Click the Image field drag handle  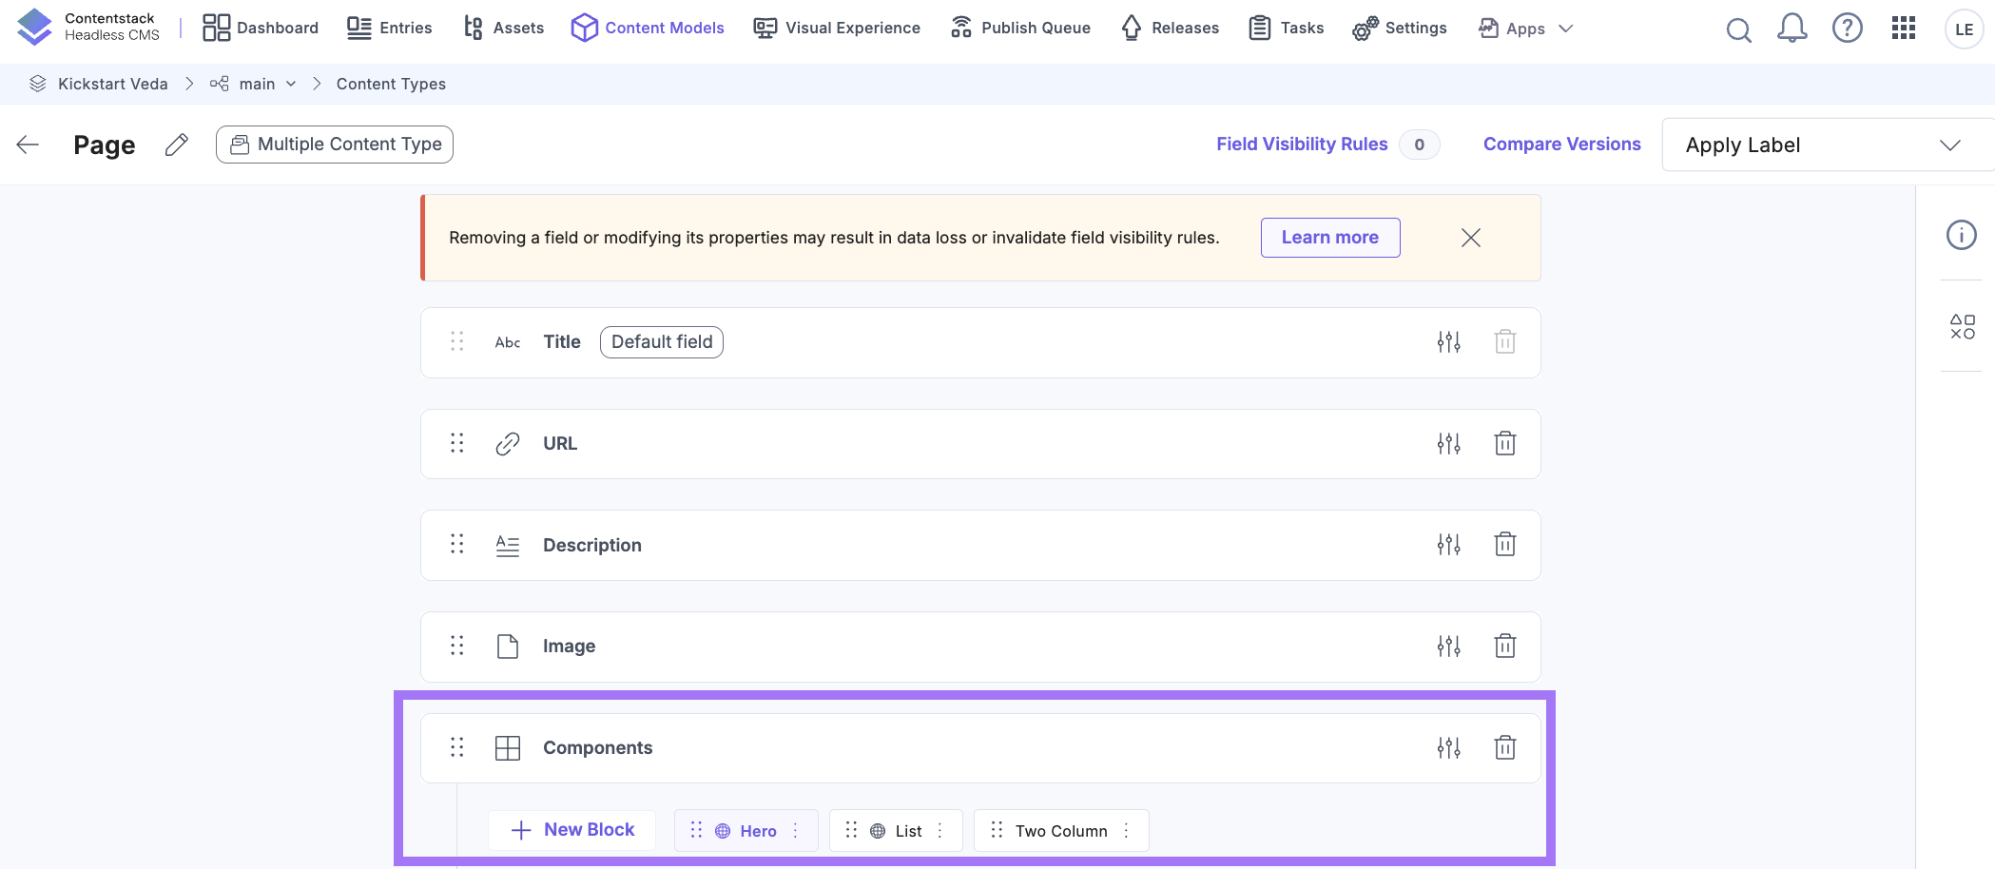click(x=457, y=646)
